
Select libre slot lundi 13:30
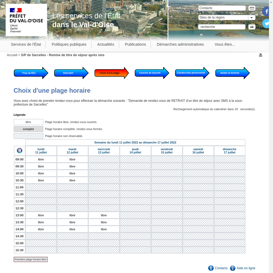[x=41, y=222]
